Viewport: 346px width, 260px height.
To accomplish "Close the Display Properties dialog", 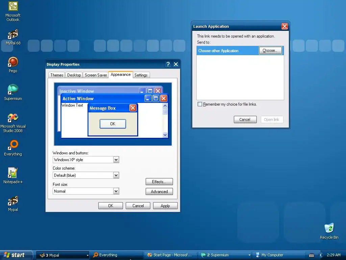I will click(176, 64).
